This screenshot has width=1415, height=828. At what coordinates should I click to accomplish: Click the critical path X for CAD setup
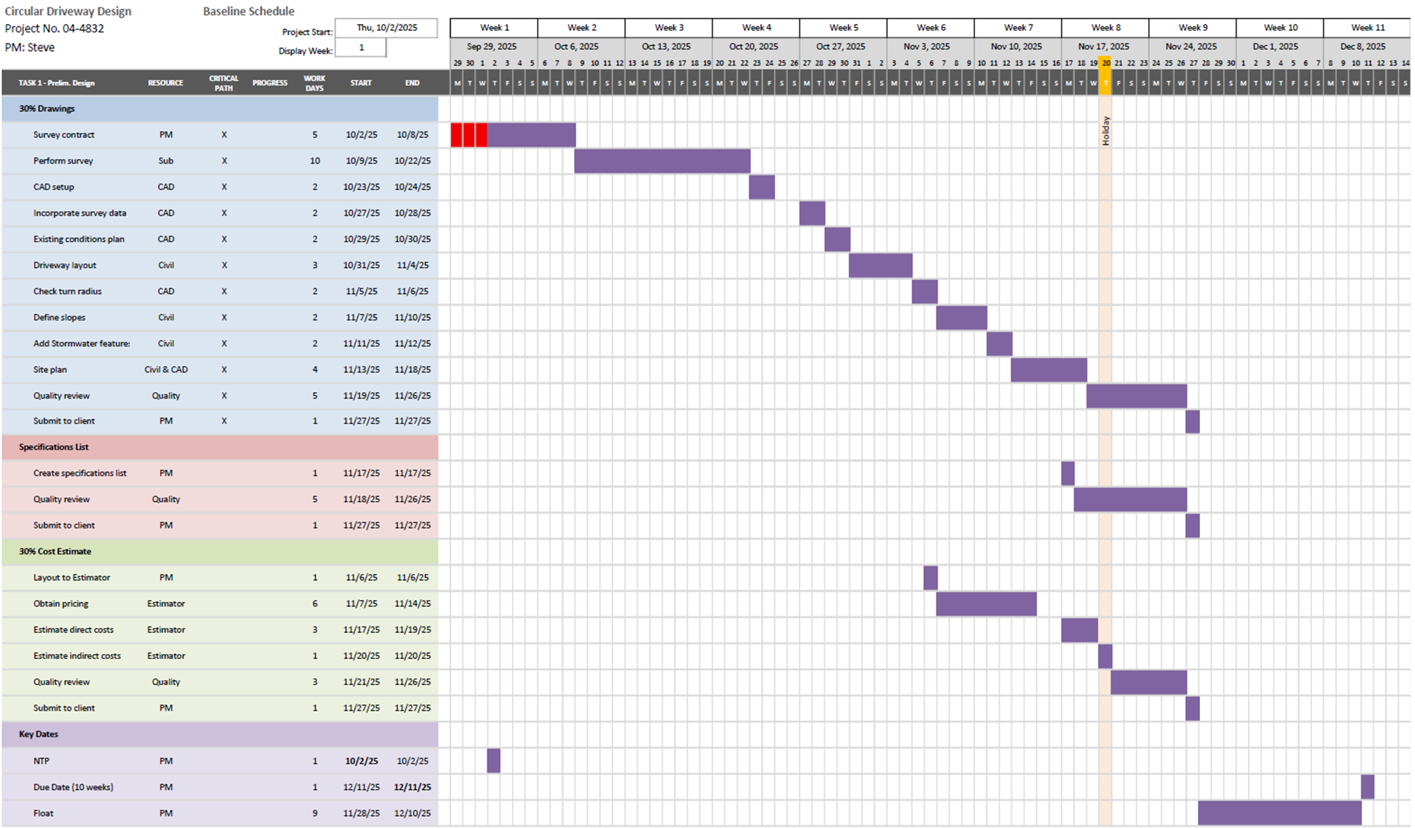point(224,187)
